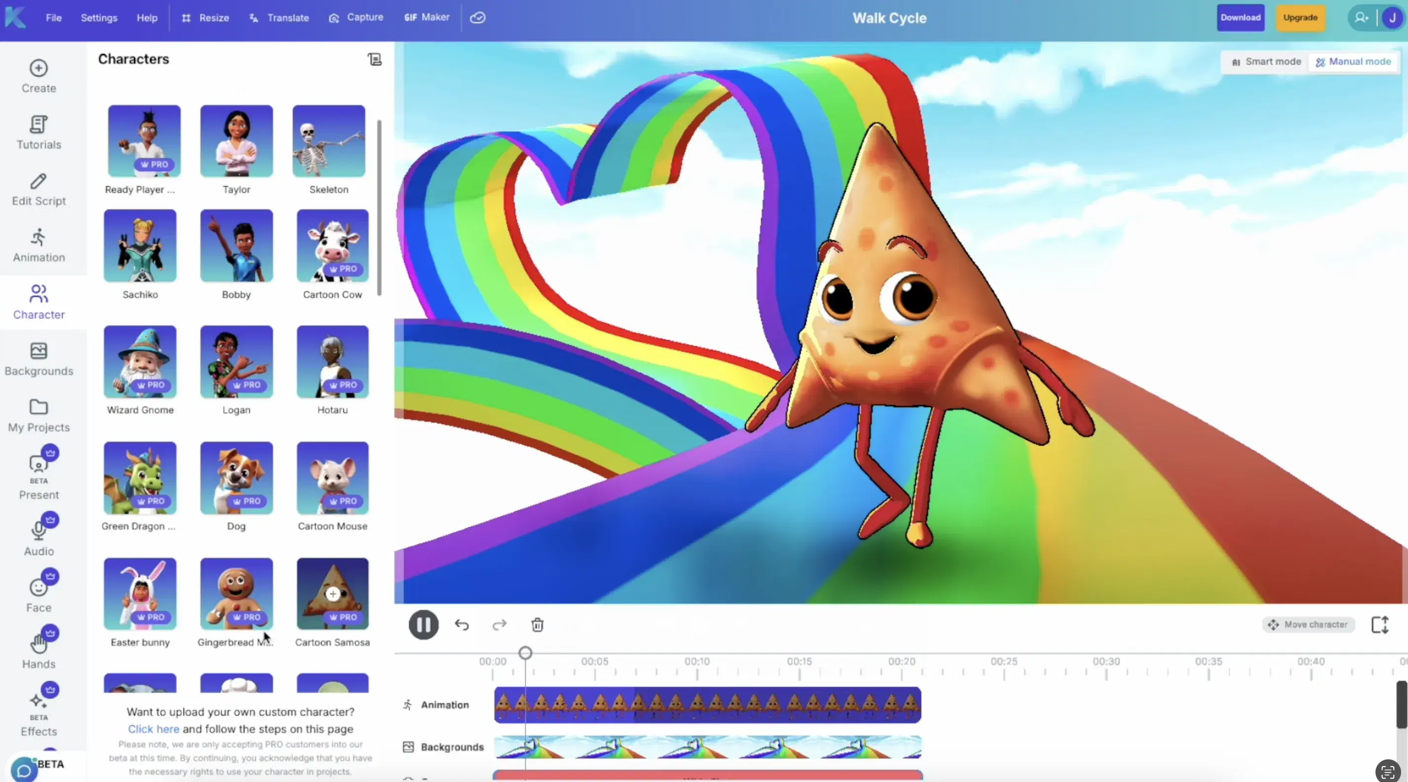This screenshot has width=1408, height=782.
Task: Click the Upgrade button
Action: click(1301, 17)
